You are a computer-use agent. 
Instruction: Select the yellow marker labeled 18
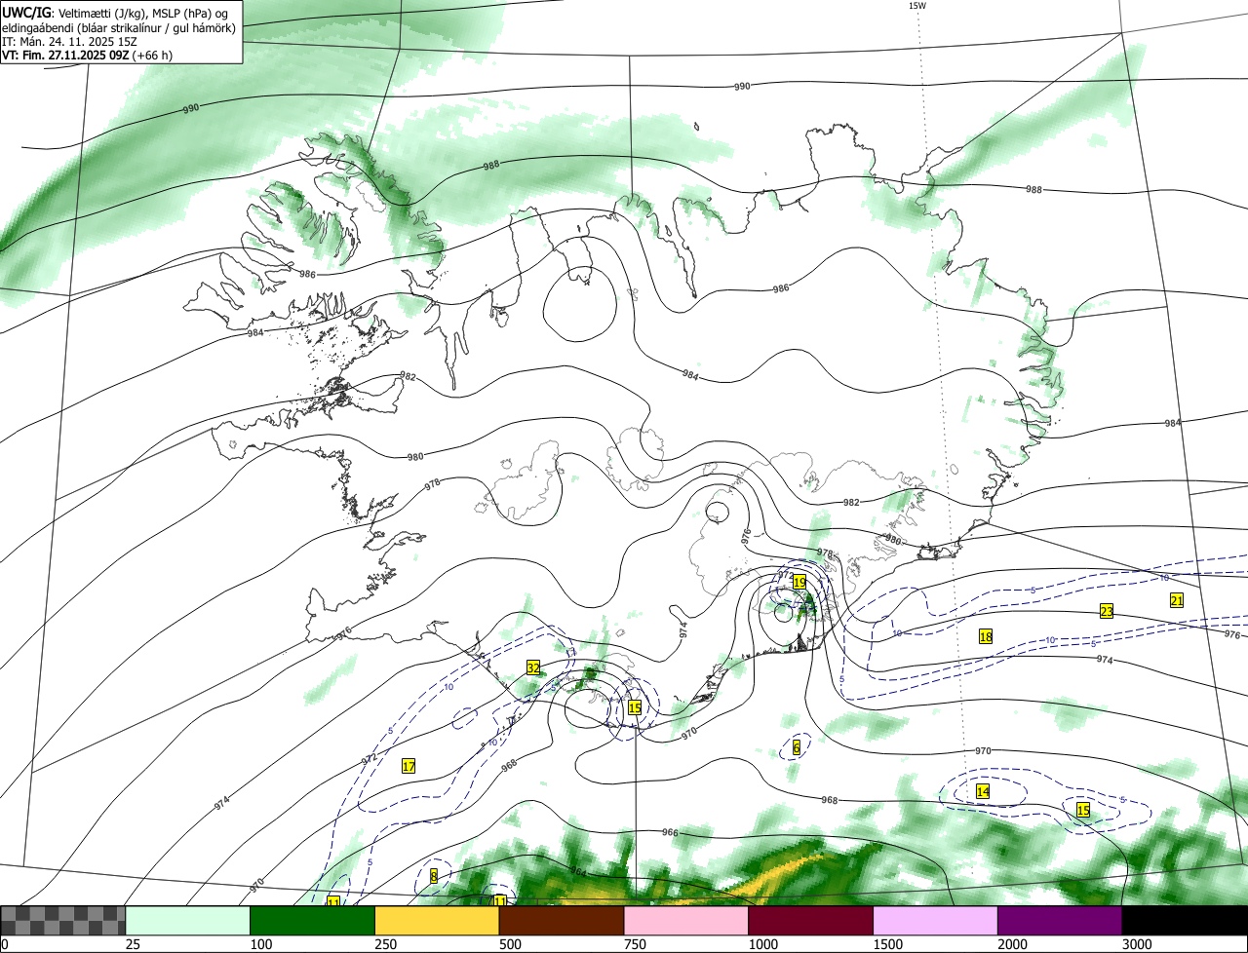(x=986, y=636)
